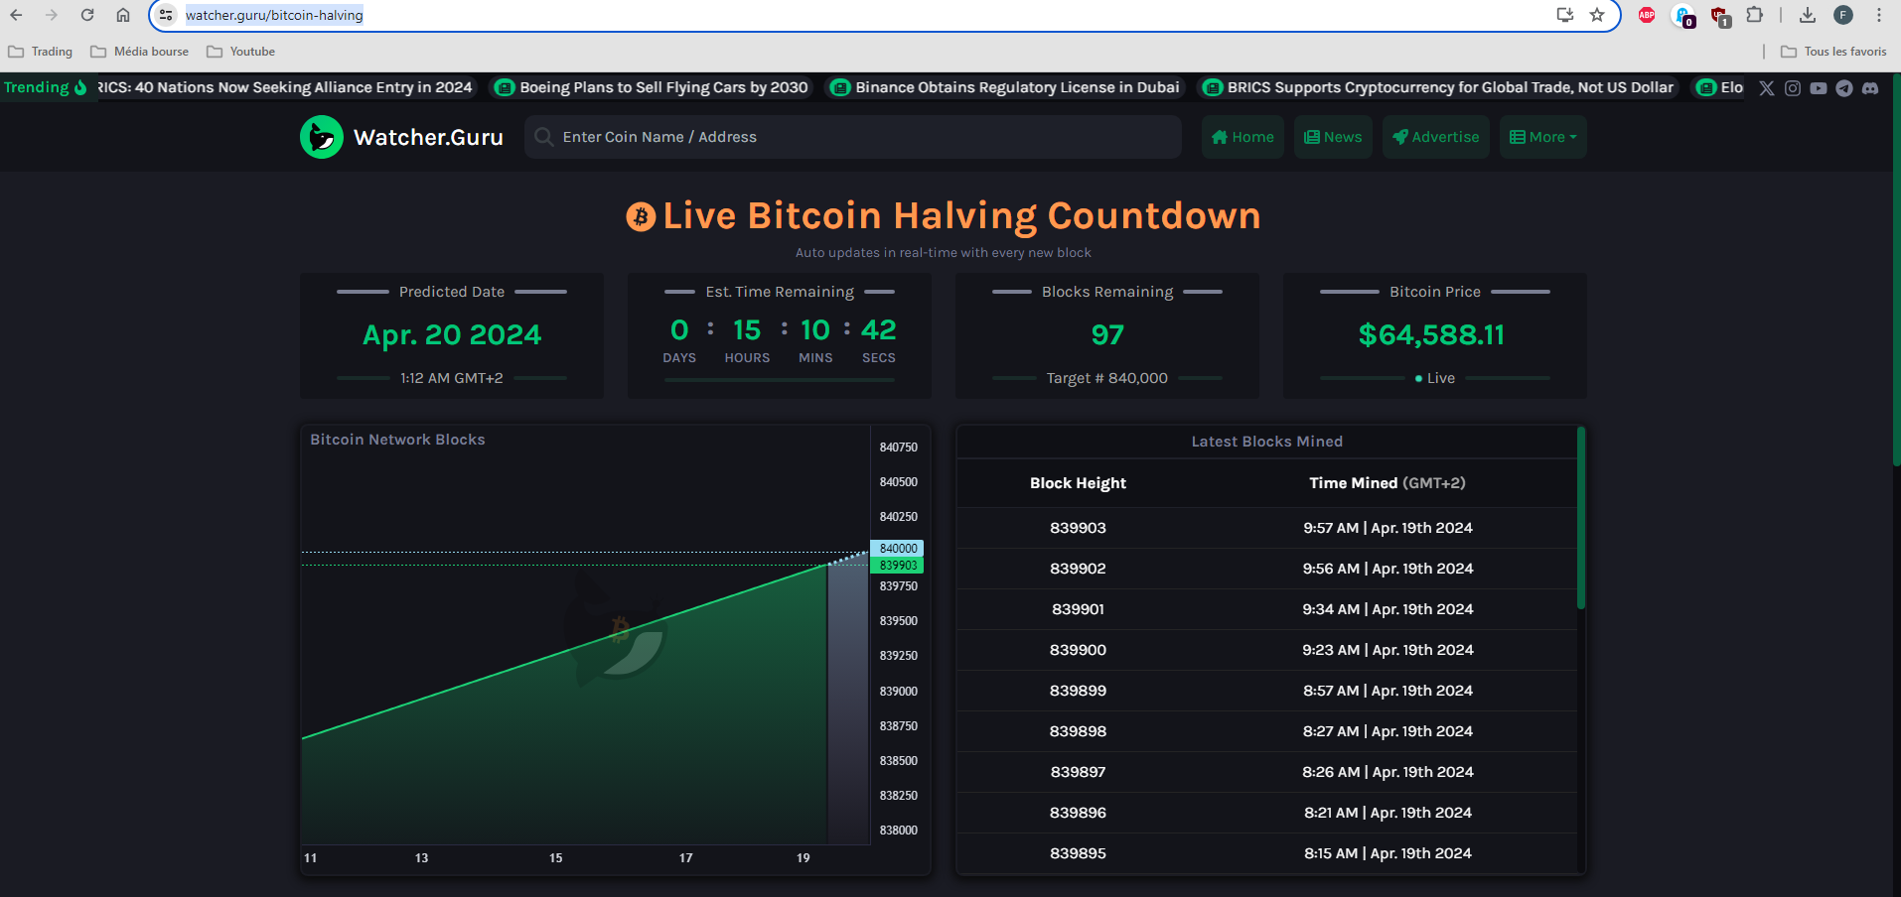Navigate back with the back arrow

[x=16, y=15]
